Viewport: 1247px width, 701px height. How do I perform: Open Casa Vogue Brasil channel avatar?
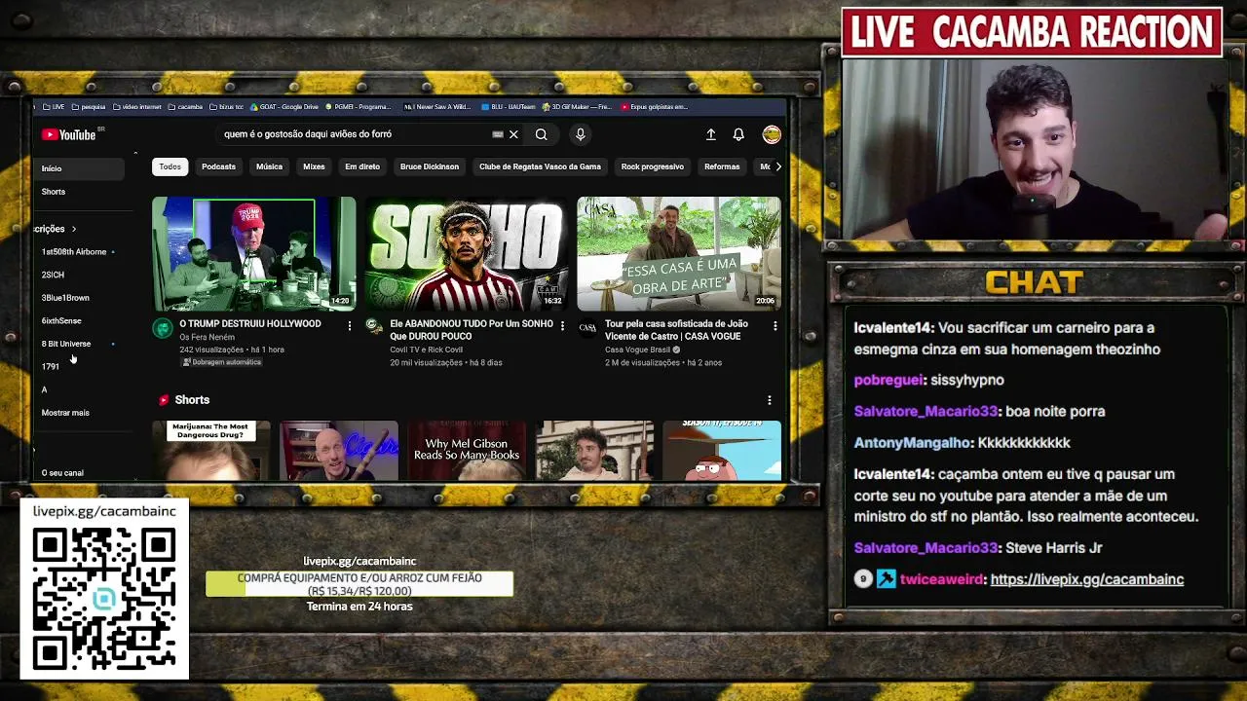[x=587, y=327]
